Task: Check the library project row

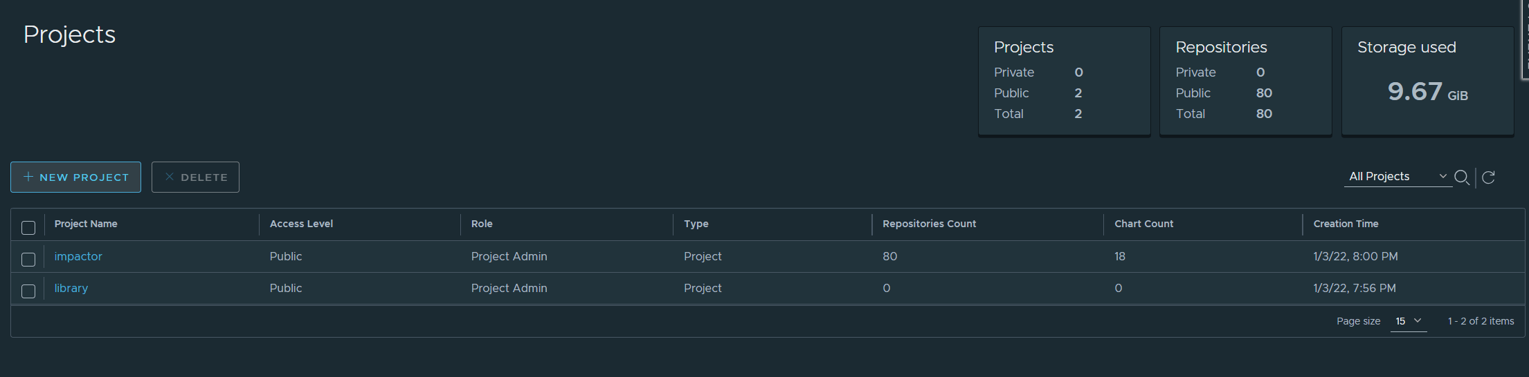Action: coord(28,291)
